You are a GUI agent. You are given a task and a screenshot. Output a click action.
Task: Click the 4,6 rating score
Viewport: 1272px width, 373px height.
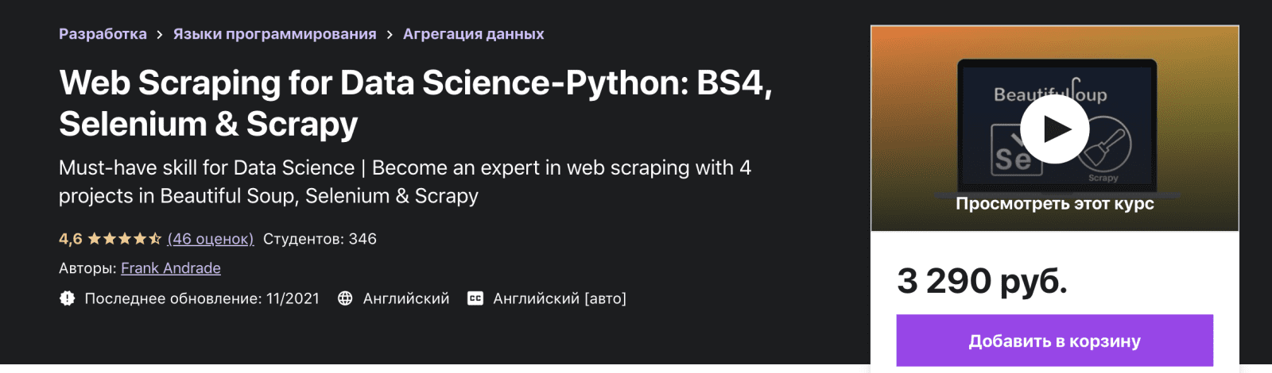tap(70, 239)
